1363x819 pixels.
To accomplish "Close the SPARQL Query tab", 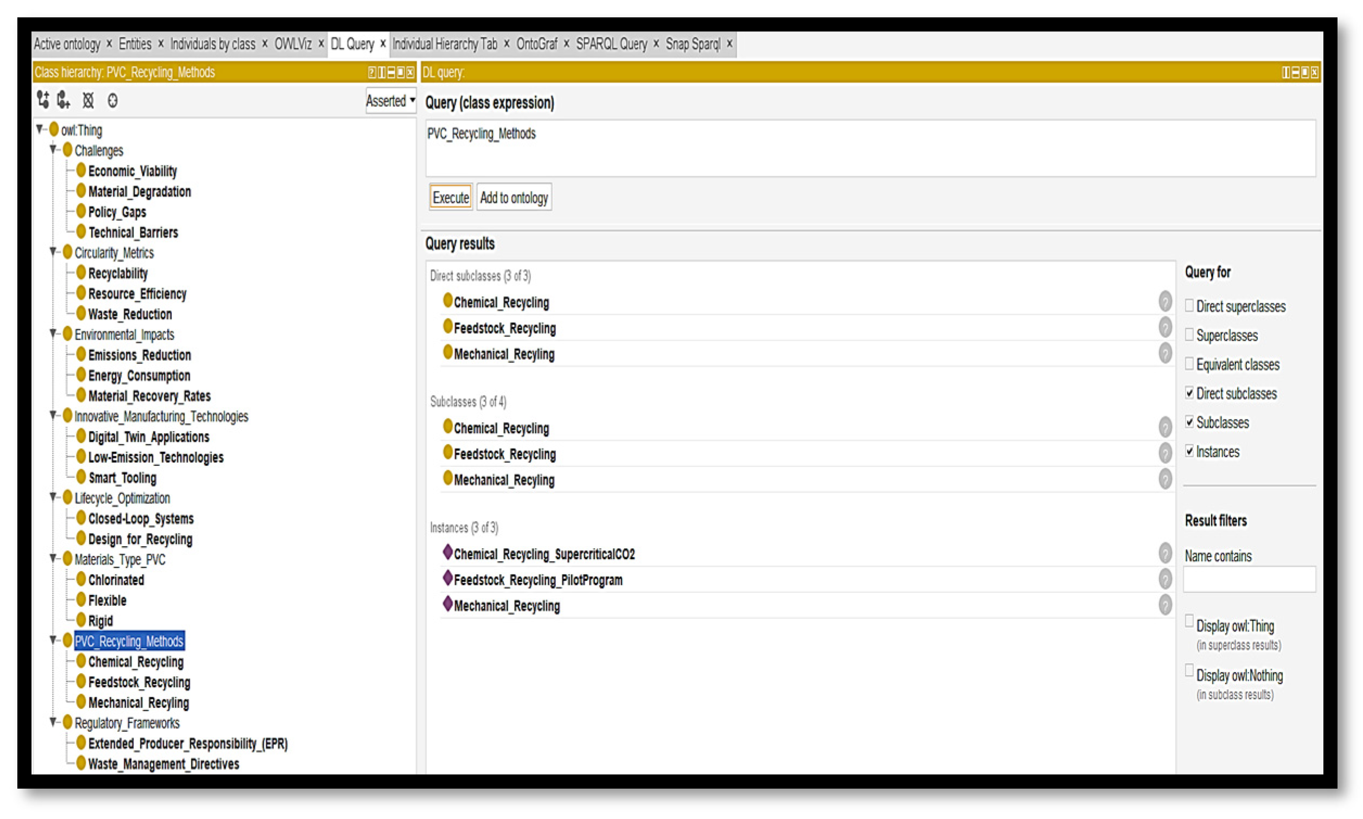I will point(656,43).
